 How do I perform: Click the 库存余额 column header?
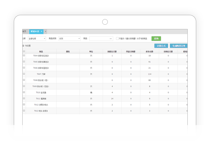[150, 52]
